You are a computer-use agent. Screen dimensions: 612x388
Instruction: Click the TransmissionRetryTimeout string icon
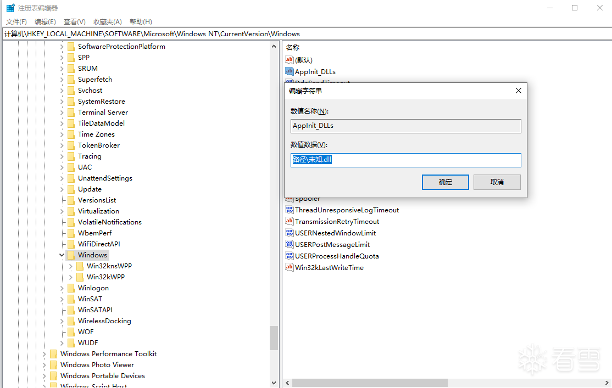pos(289,221)
